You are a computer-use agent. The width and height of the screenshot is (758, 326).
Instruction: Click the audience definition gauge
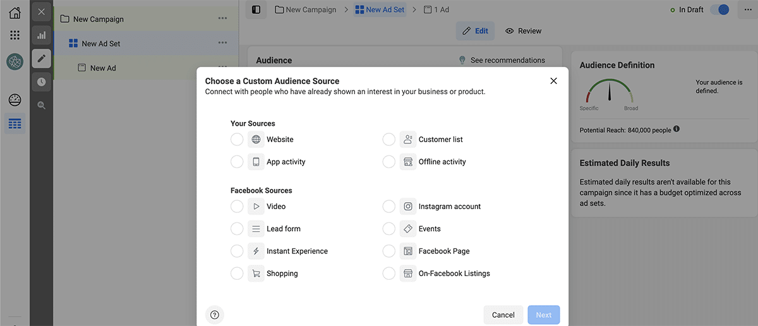[610, 91]
